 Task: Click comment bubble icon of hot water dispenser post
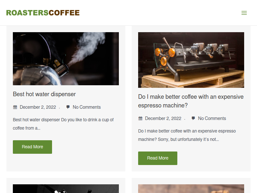68,107
